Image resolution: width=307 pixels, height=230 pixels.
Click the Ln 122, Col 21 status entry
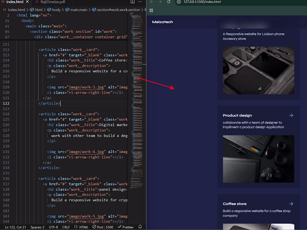[15, 227]
